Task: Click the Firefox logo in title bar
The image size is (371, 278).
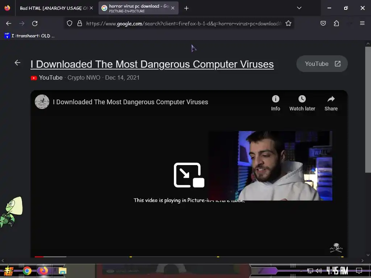Action: click(x=7, y=8)
